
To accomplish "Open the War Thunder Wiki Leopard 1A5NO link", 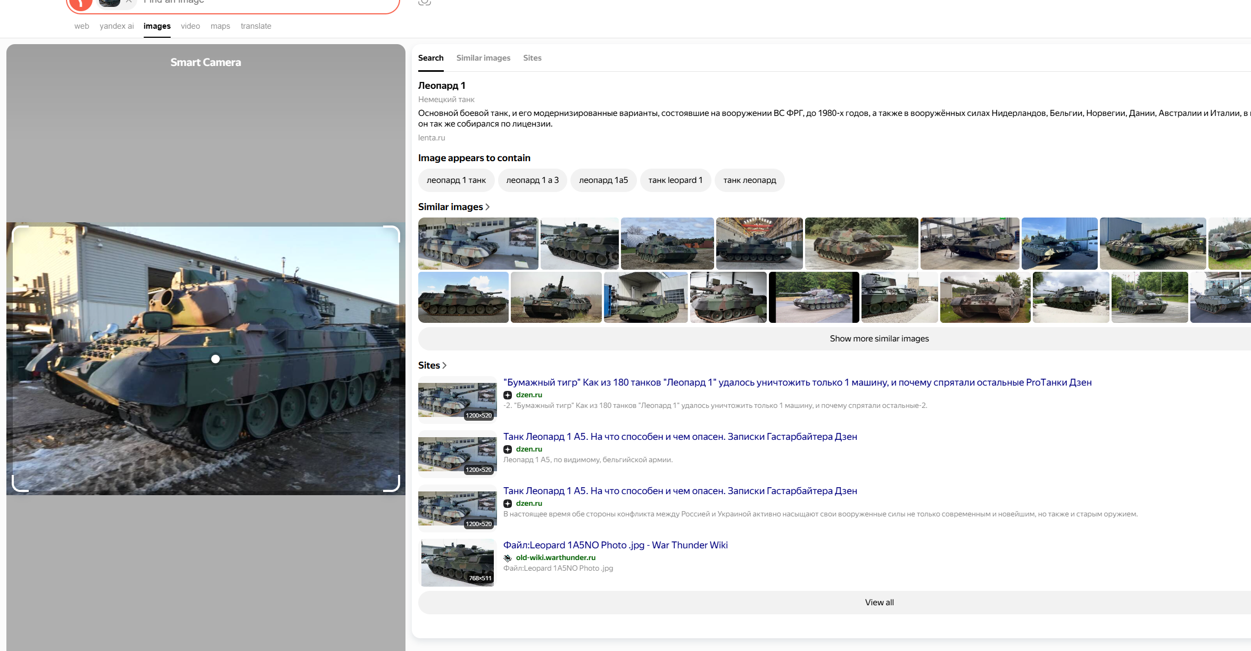I will (x=615, y=545).
